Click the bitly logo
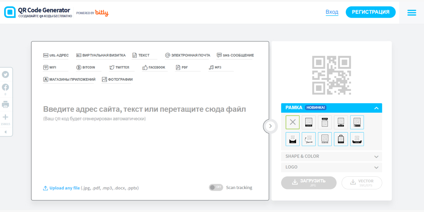 click(x=102, y=13)
